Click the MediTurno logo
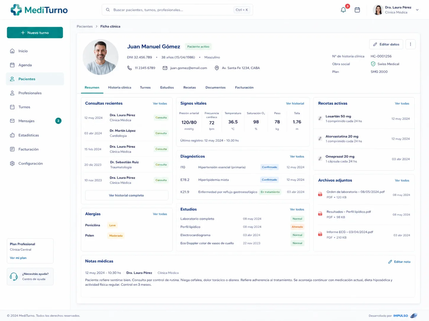Screen dimensions: 429x321 pos(39,10)
